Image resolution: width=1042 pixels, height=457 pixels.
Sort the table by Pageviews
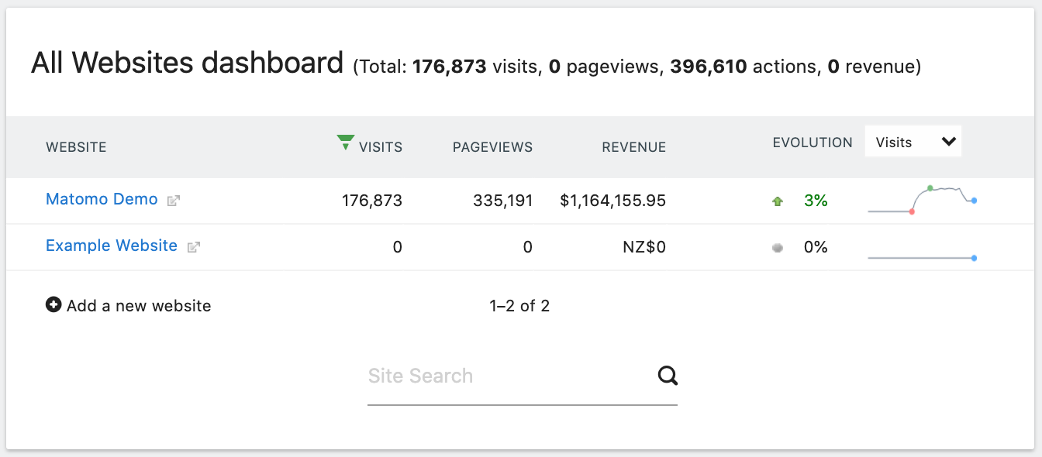(492, 146)
